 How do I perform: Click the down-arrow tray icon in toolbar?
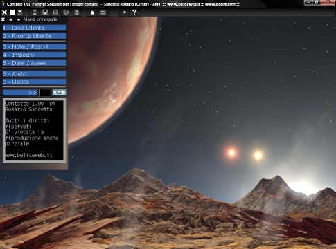point(20,12)
